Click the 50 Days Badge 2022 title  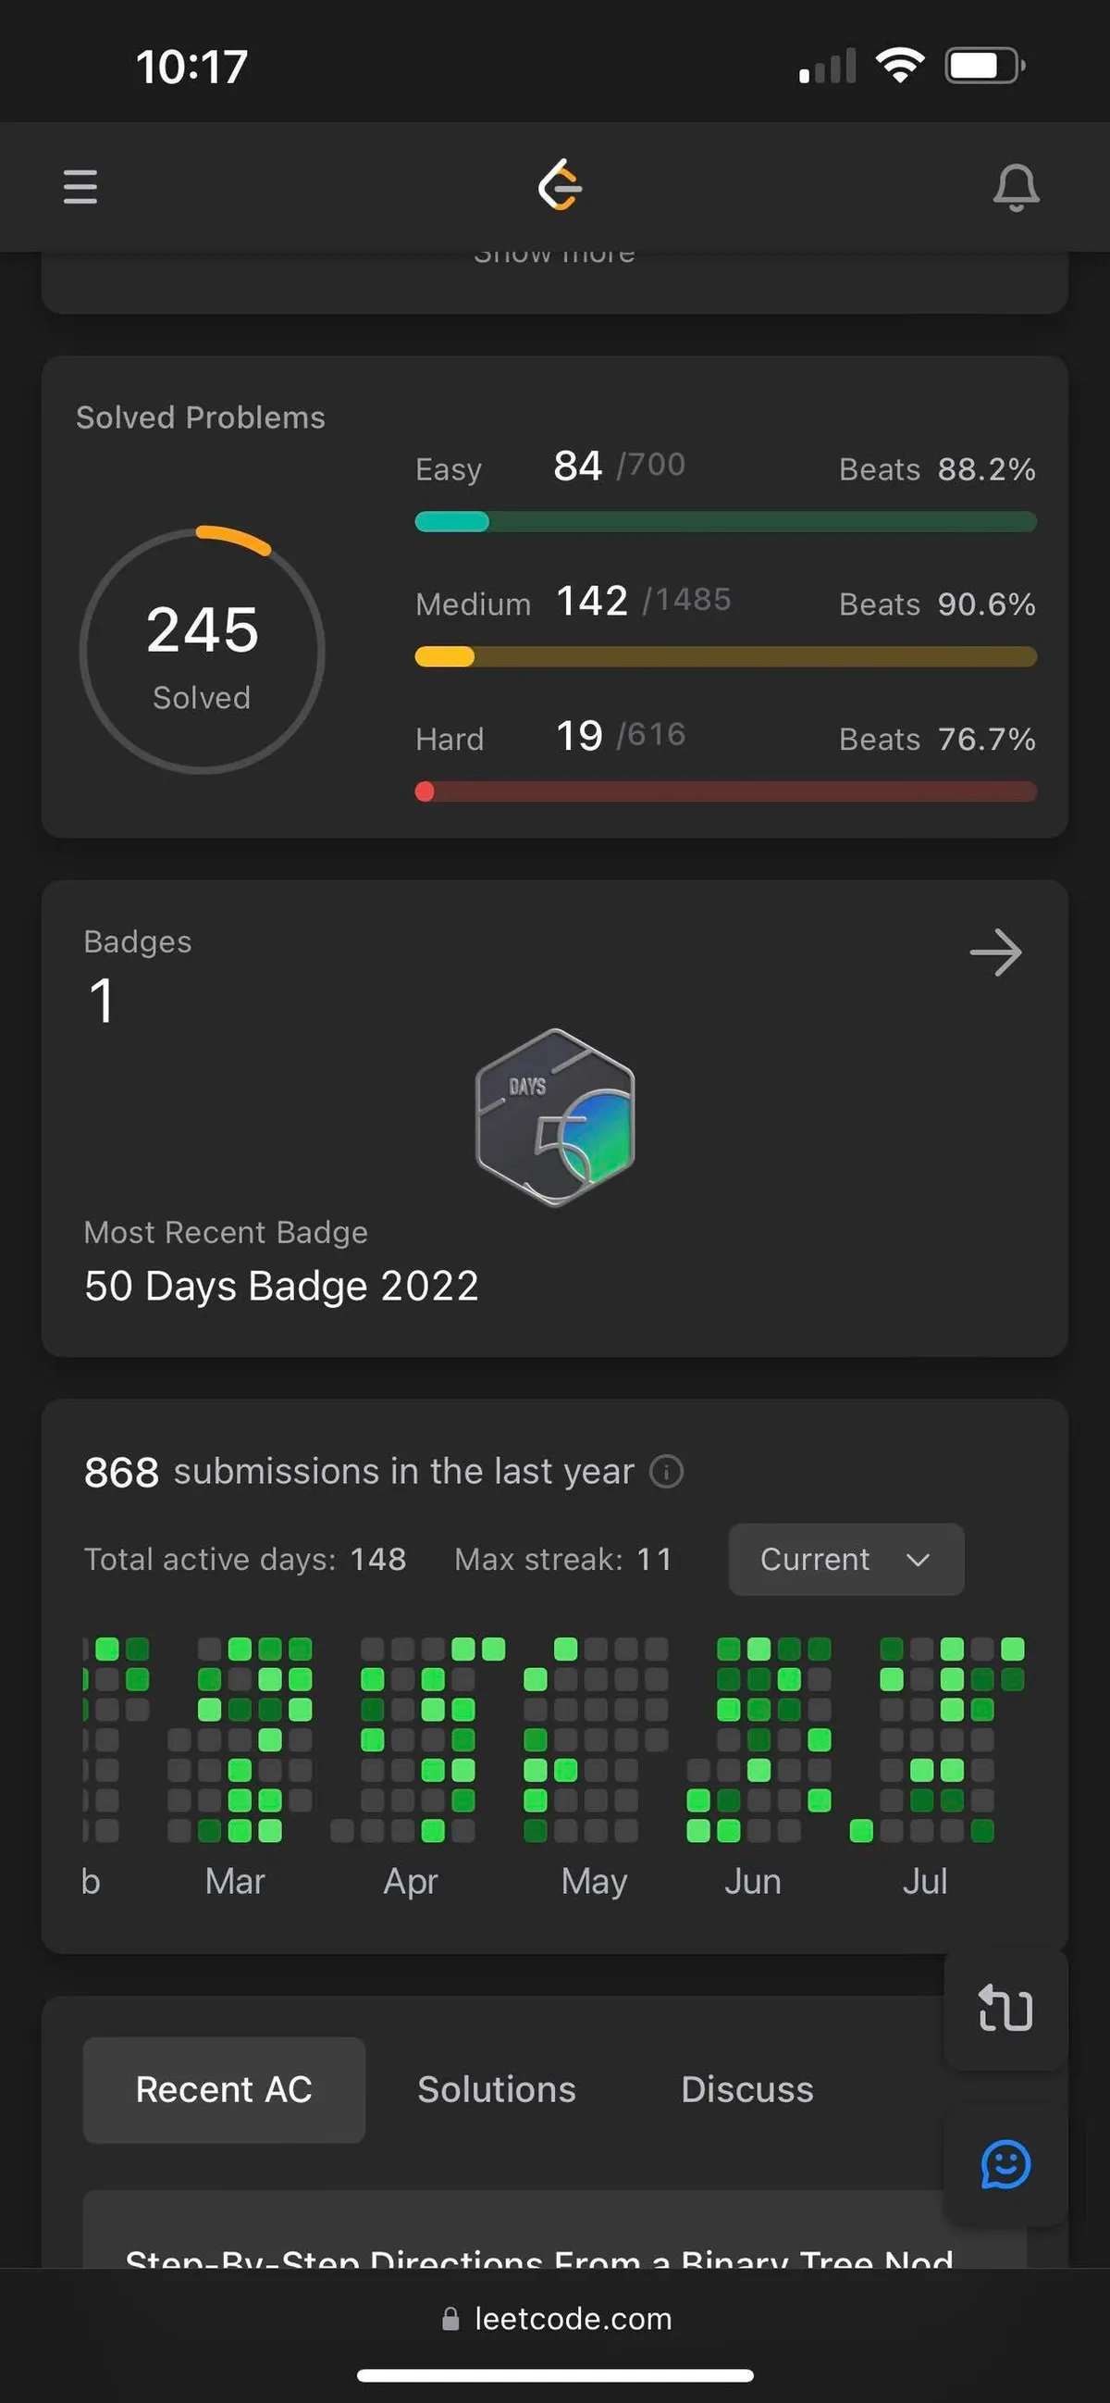[x=281, y=1286]
